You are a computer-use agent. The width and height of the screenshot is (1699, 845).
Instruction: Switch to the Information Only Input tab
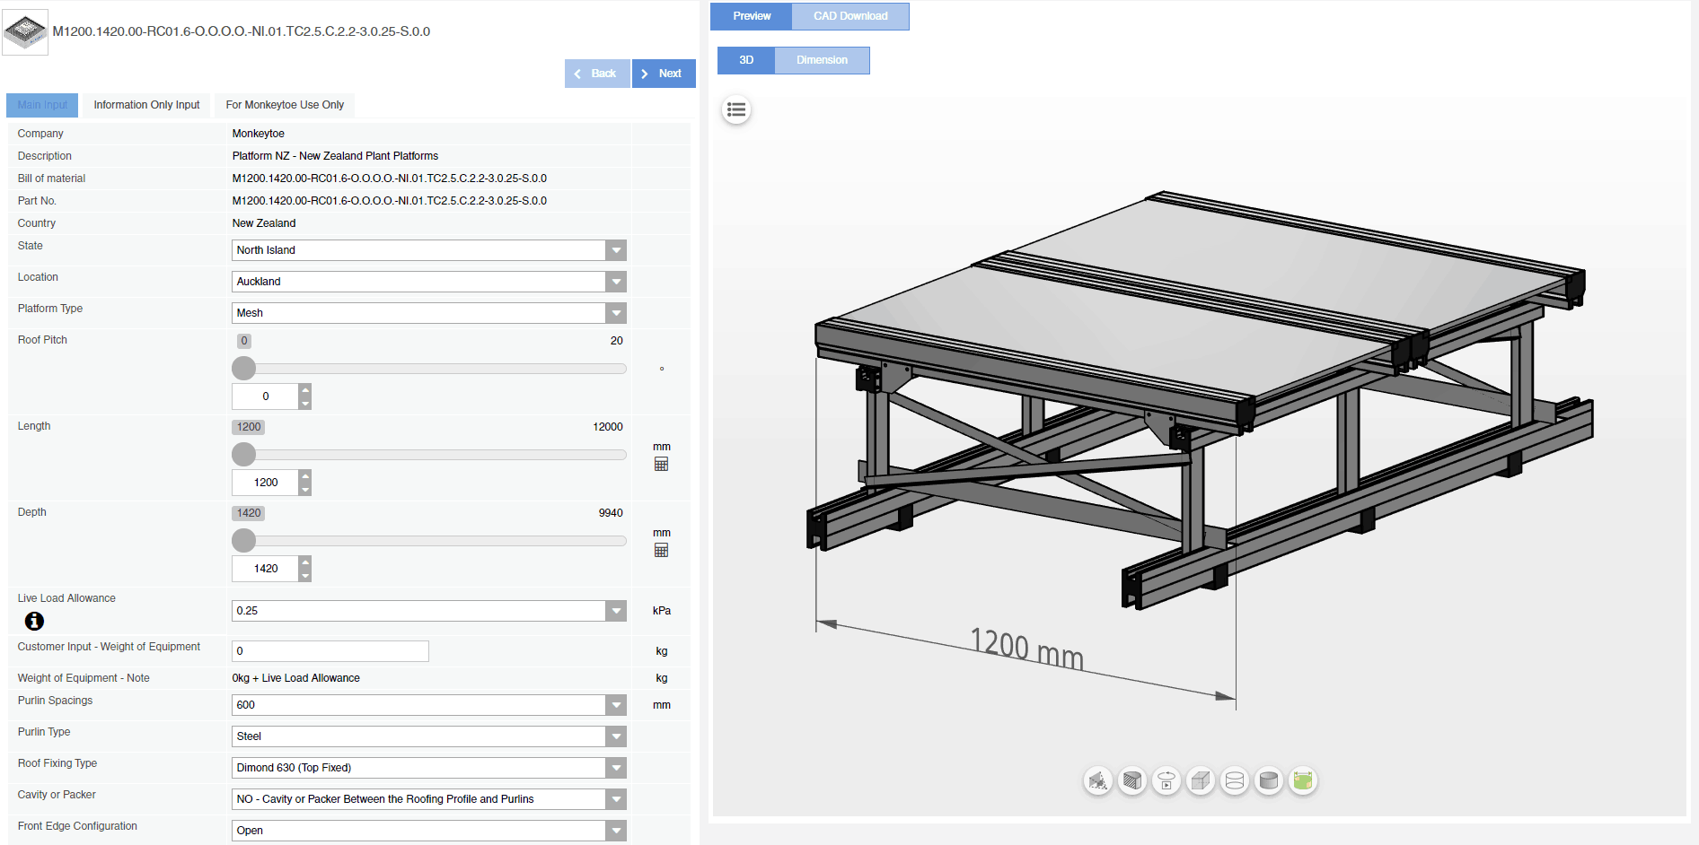pos(145,105)
